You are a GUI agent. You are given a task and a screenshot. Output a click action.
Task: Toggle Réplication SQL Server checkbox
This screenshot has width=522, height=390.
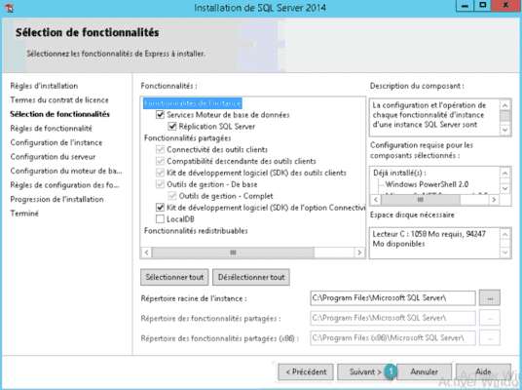[x=172, y=127]
